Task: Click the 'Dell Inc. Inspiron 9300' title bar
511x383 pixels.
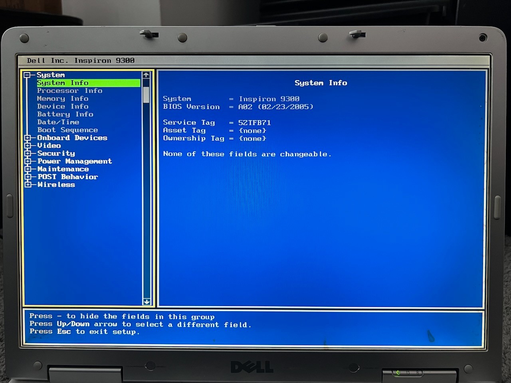Action: click(81, 61)
